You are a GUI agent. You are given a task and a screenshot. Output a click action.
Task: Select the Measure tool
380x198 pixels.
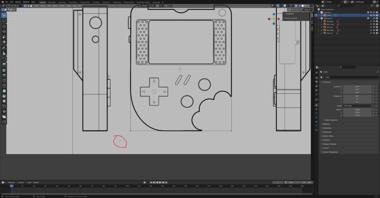(x=4, y=53)
